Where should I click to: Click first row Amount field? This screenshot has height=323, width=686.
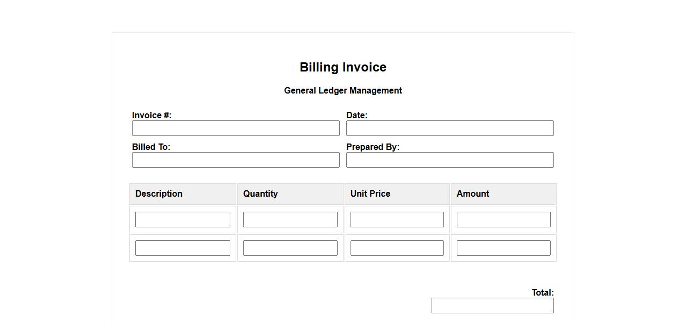503,219
